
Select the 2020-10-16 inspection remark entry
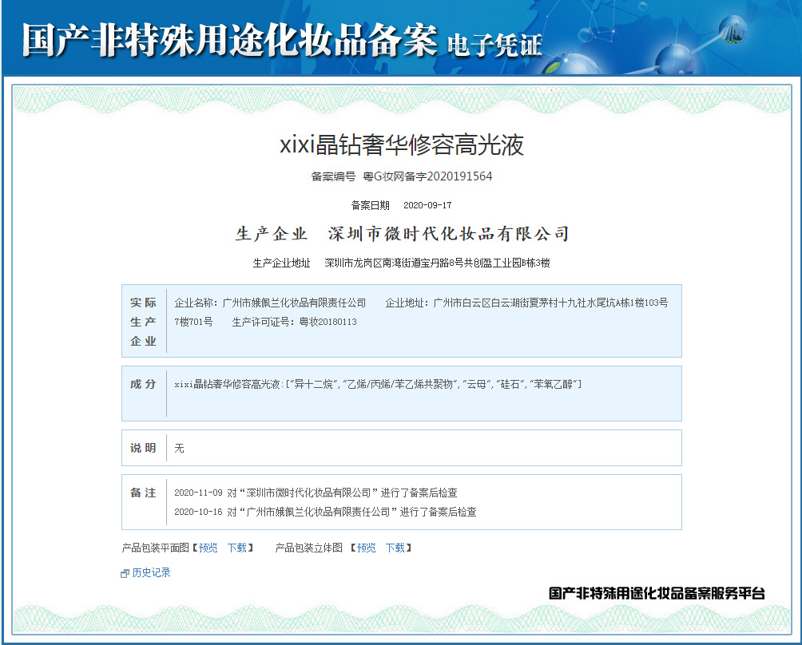[325, 512]
